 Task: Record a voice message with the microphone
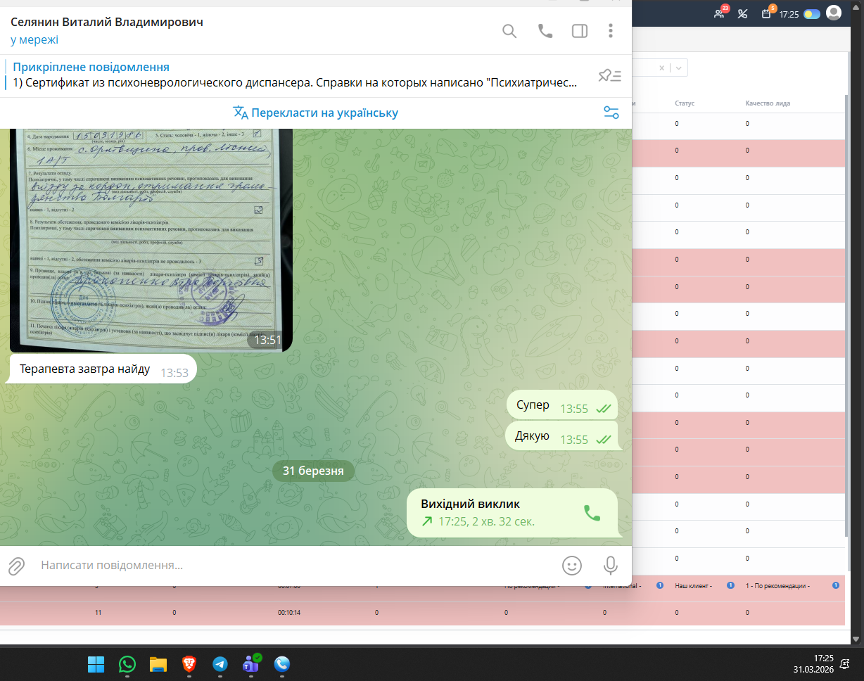point(611,565)
